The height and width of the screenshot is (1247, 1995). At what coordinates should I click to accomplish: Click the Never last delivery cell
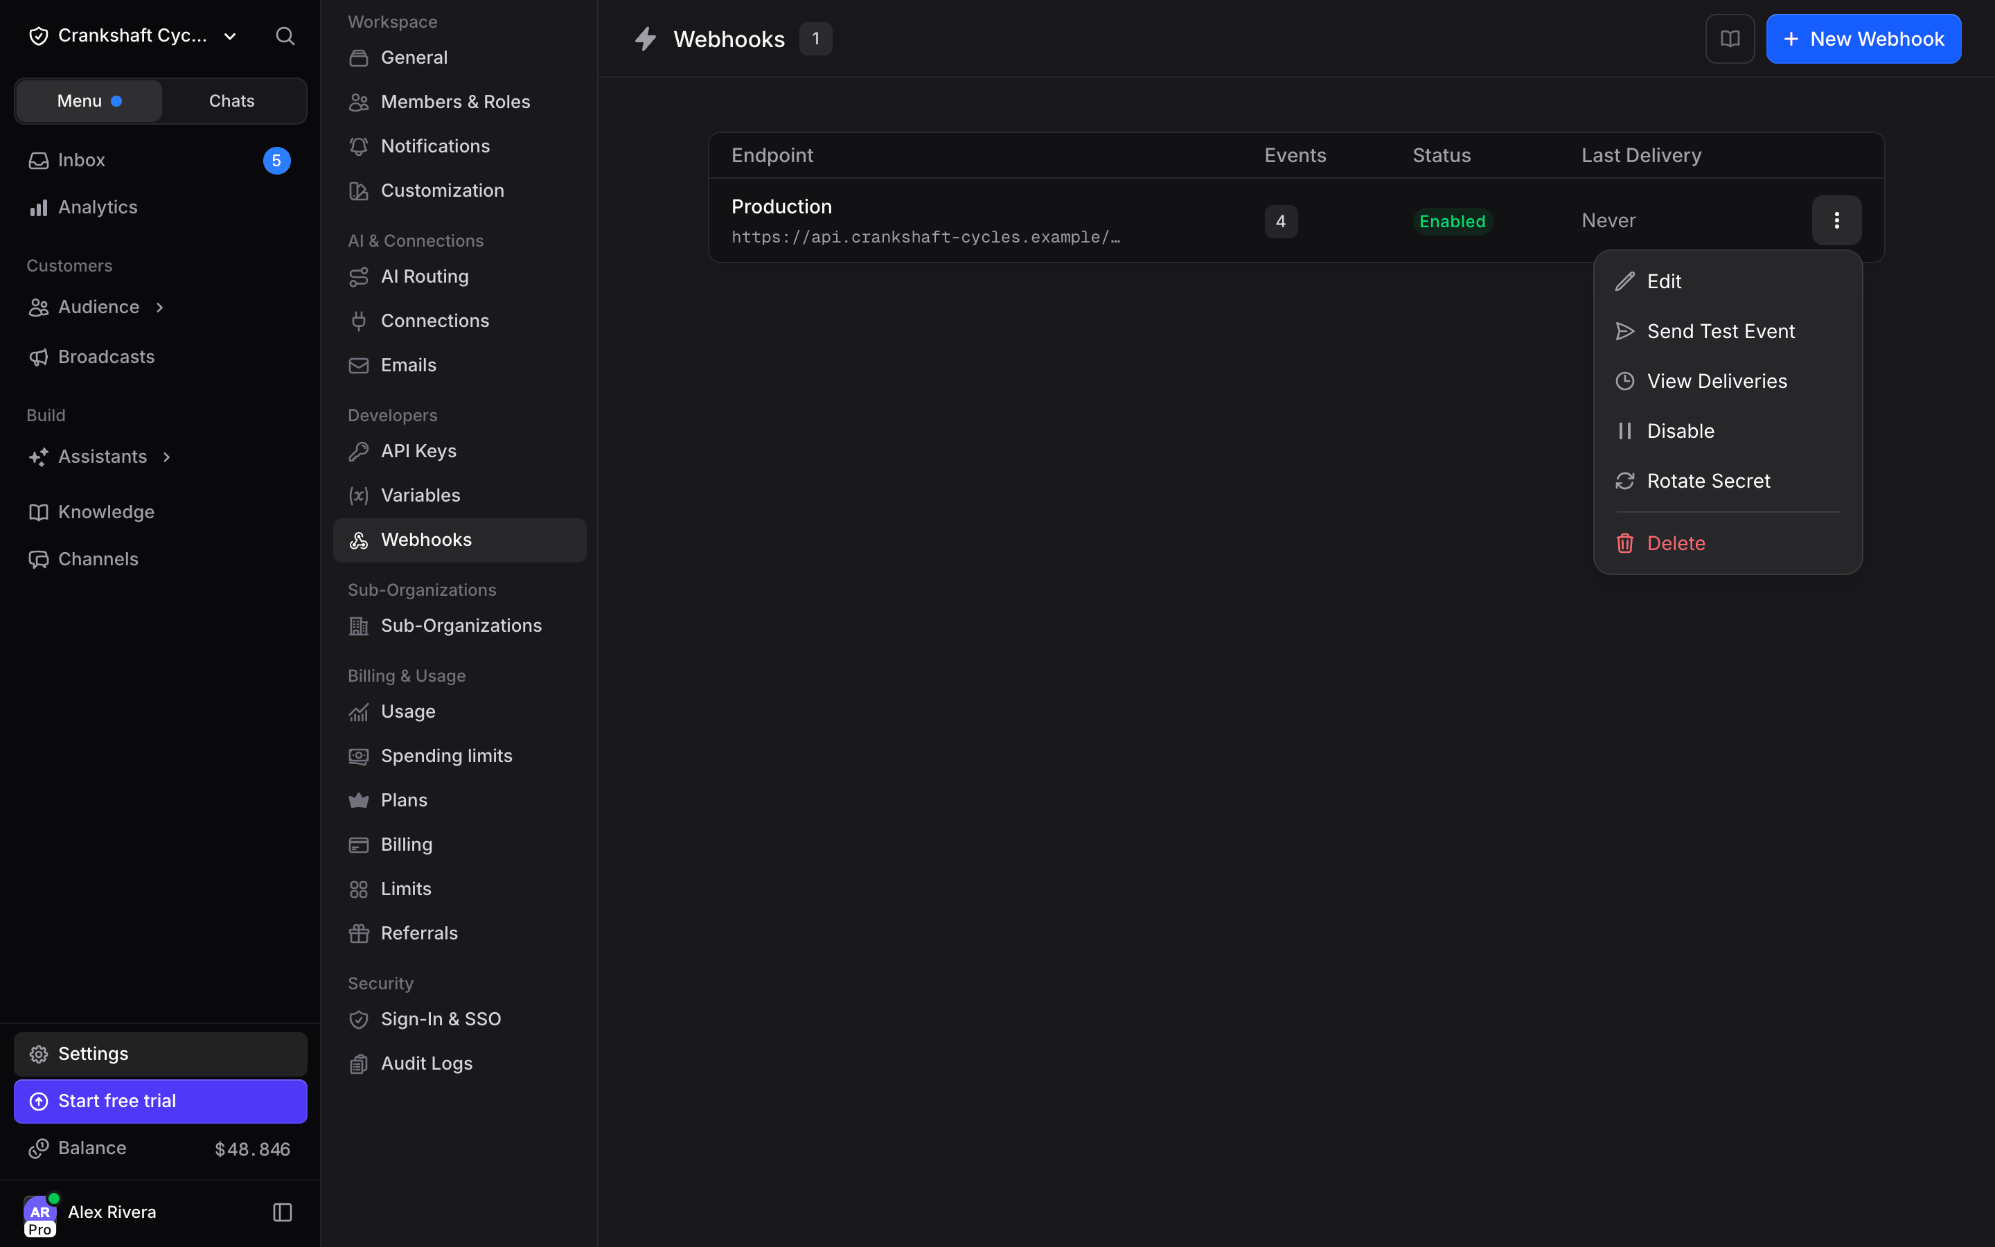[1608, 220]
